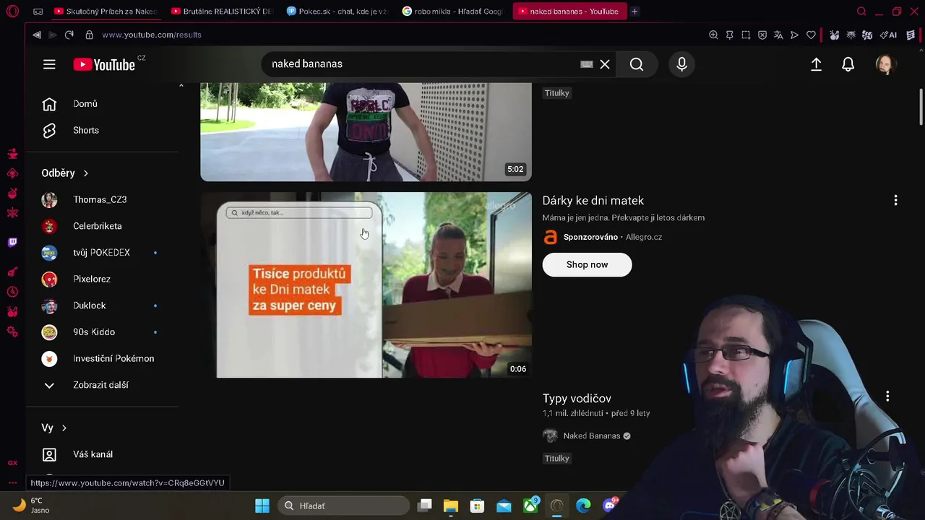Click the Shop now button
The height and width of the screenshot is (520, 925).
[587, 265]
